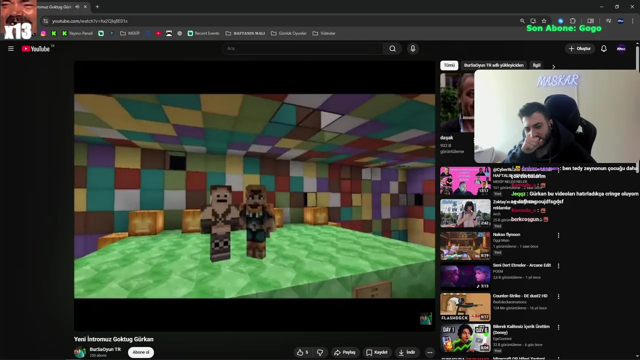This screenshot has height=360, width=640.
Task: Open Recent Events bookmark
Action: click(203, 33)
